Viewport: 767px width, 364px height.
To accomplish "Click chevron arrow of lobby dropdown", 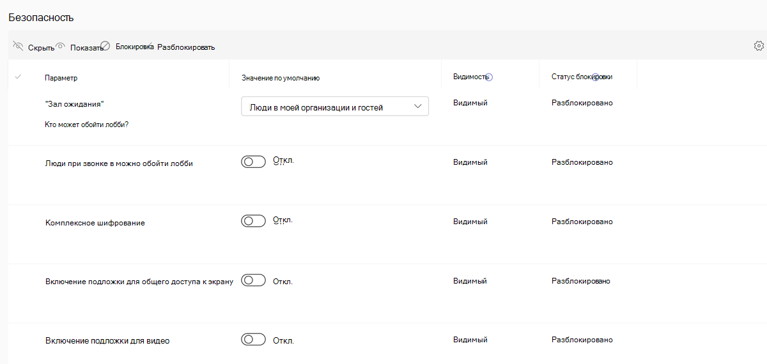I will 418,107.
